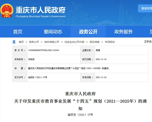Click the national emblem logo
The height and width of the screenshot is (122, 152).
7,11
